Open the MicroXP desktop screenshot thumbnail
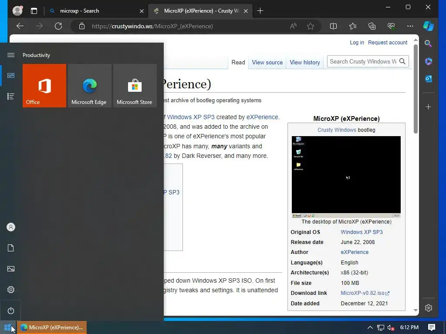446x334 pixels. coord(346,177)
